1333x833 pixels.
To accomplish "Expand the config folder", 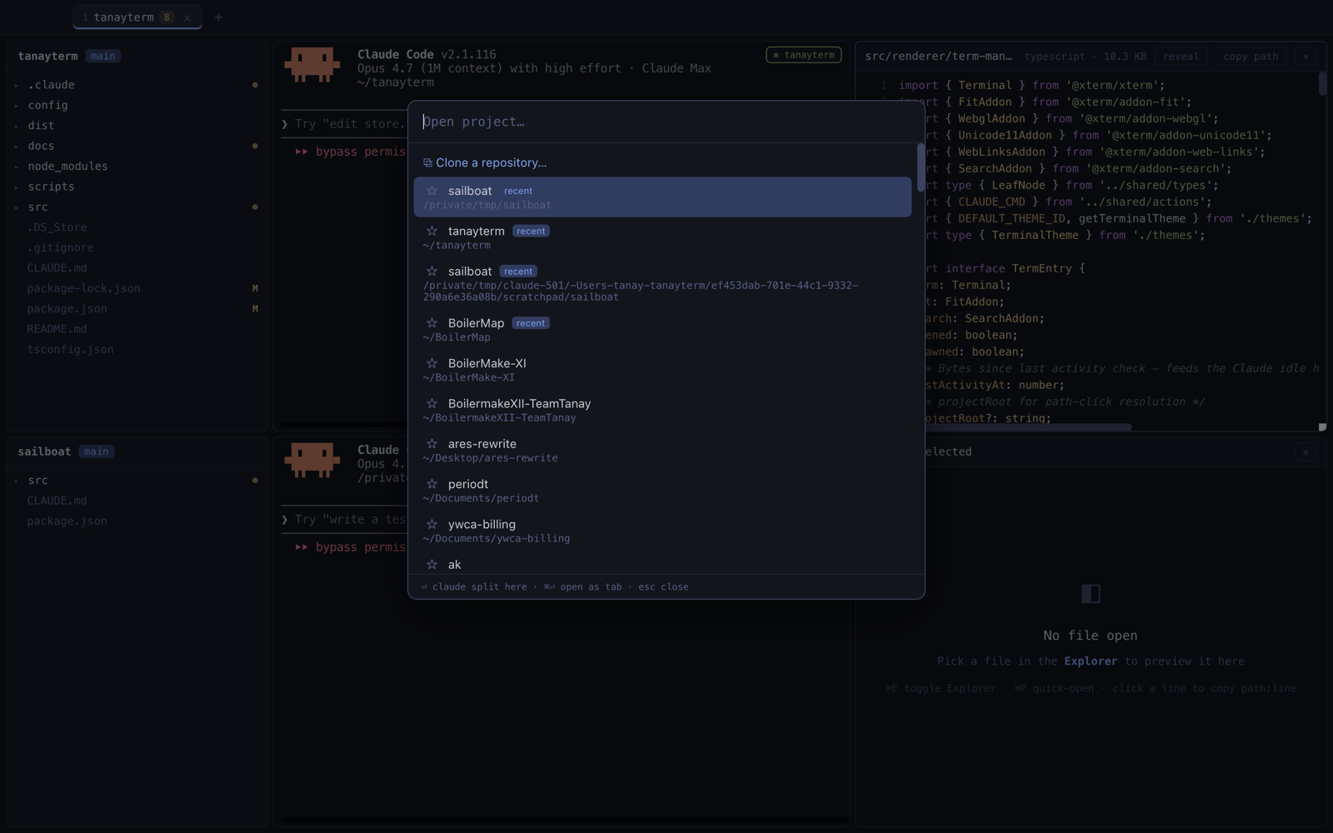I will point(17,105).
